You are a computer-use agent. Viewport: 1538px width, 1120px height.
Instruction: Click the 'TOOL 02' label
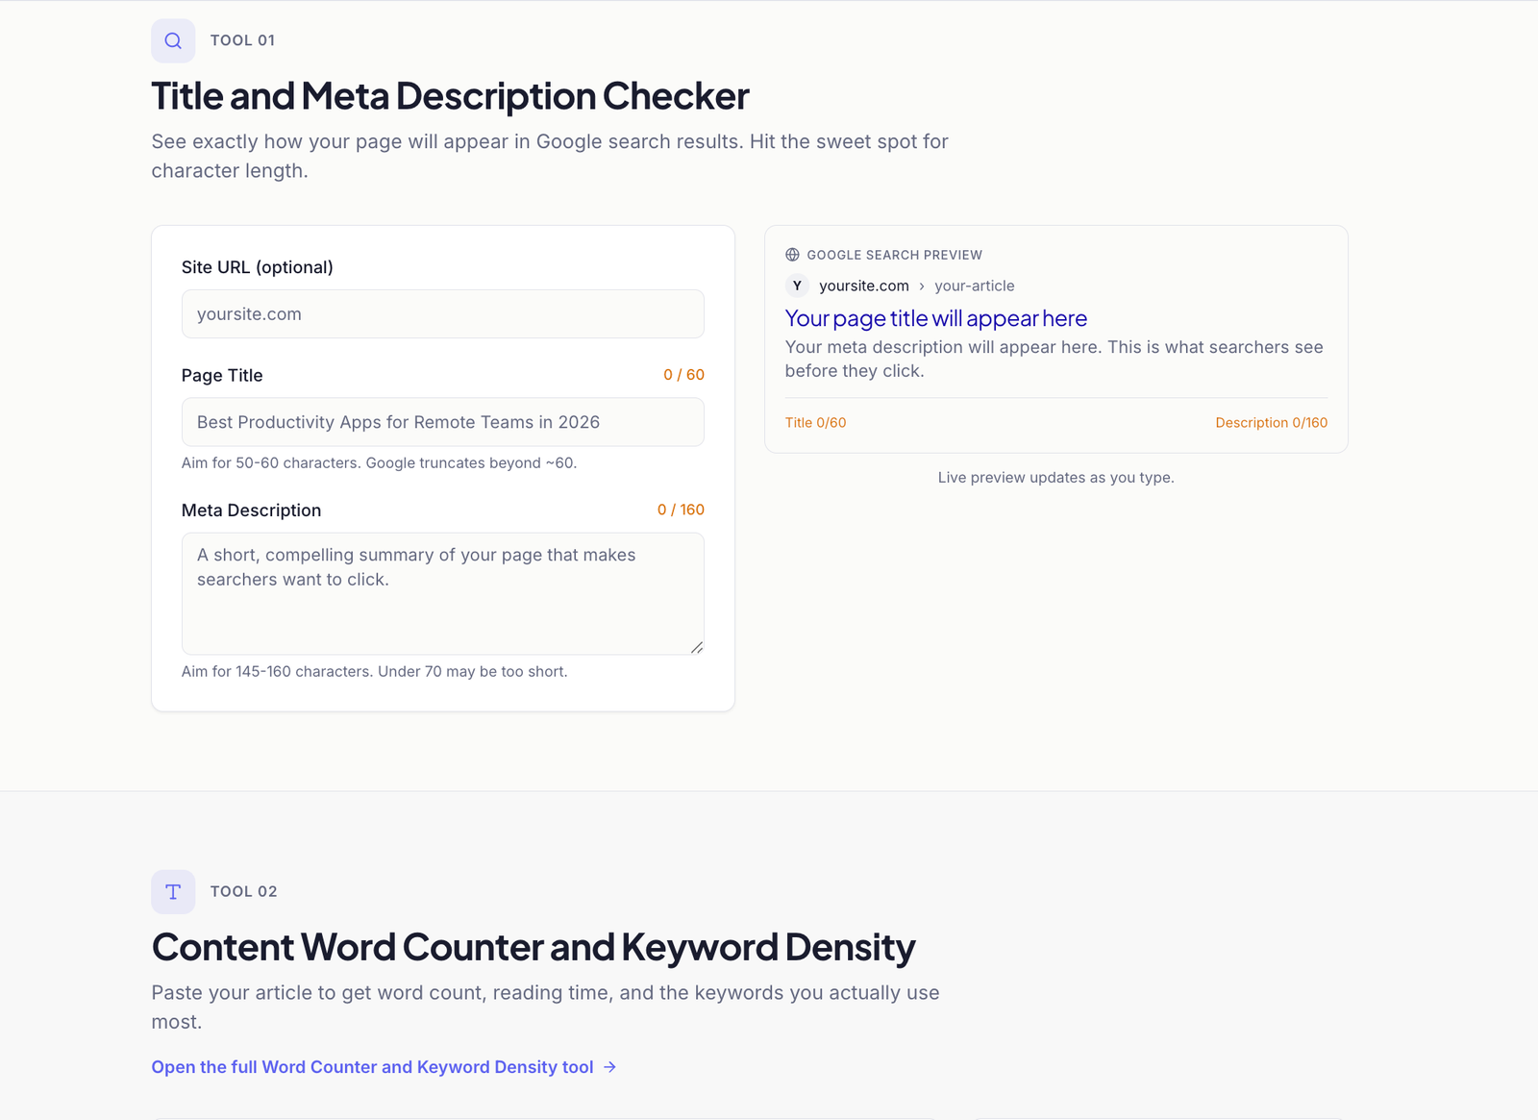243,892
